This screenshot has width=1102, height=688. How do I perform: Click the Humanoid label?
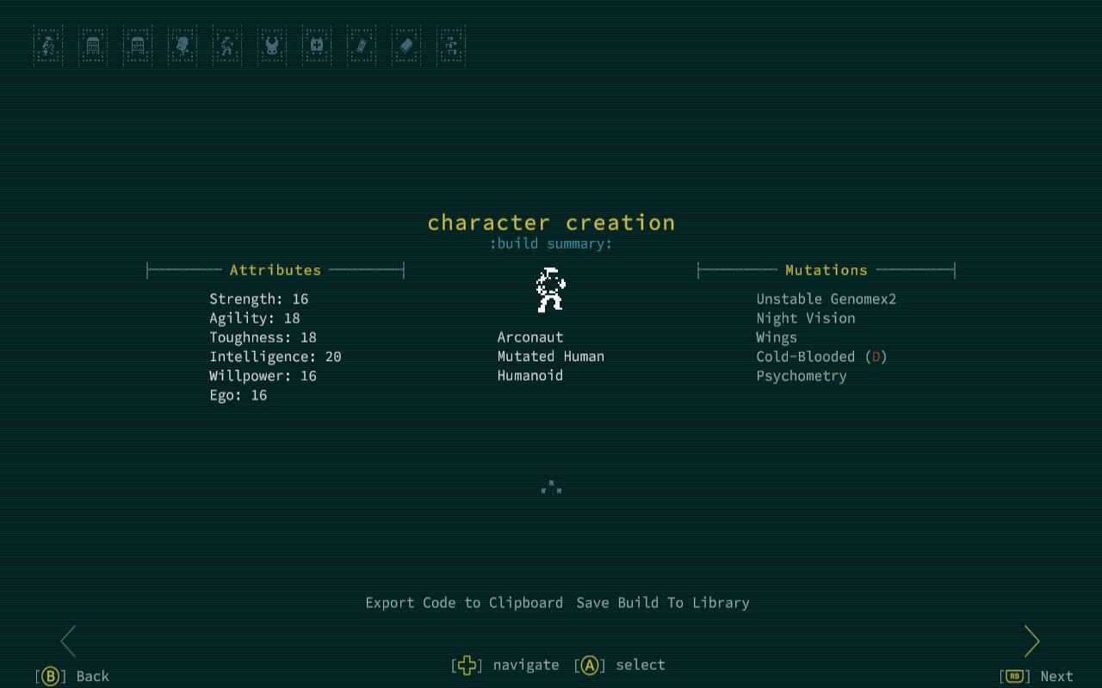pos(530,376)
